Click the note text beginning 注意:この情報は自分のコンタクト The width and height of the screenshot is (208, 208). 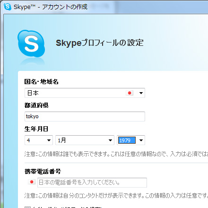click(x=116, y=196)
